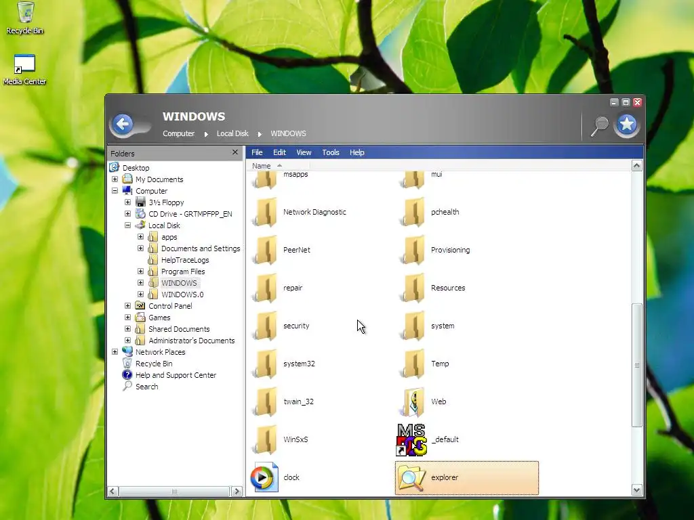Open the system folder icon

pos(413,326)
